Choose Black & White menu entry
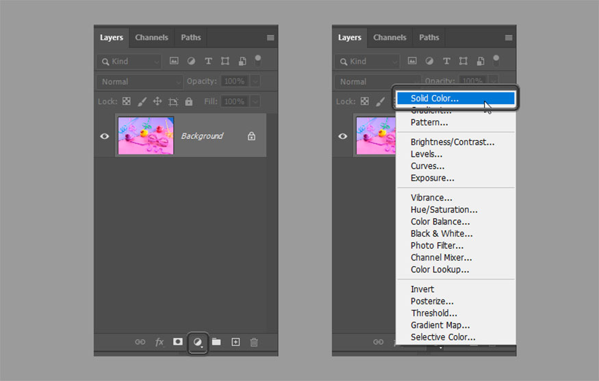Screen dimensions: 599x381 pos(455,234)
